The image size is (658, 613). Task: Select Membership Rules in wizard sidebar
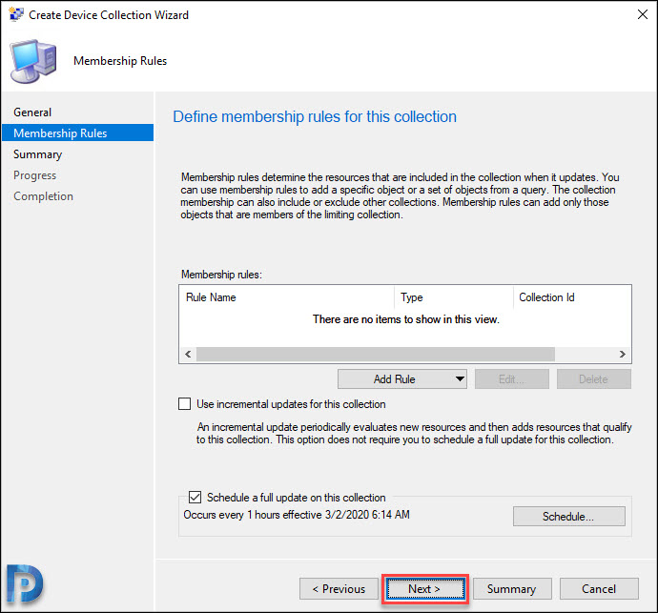click(x=77, y=133)
